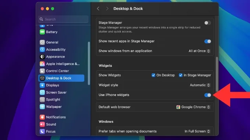Click the Windows section heading
The width and height of the screenshot is (250, 140).
click(x=106, y=122)
